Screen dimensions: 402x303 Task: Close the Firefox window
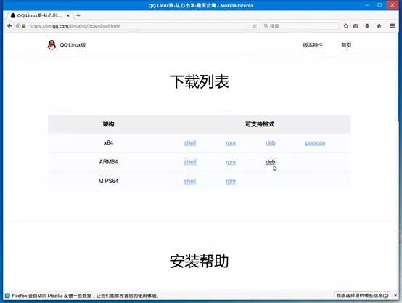point(393,5)
